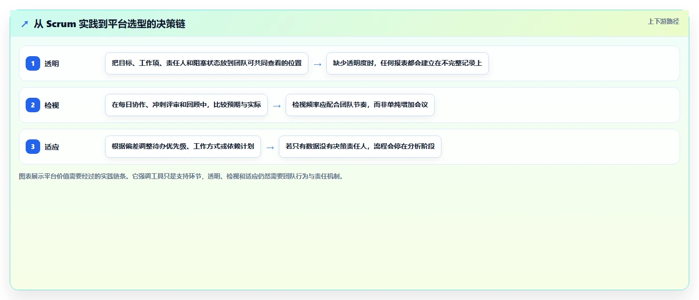Click the box starting with 把目标、工作项、责任人

point(207,63)
